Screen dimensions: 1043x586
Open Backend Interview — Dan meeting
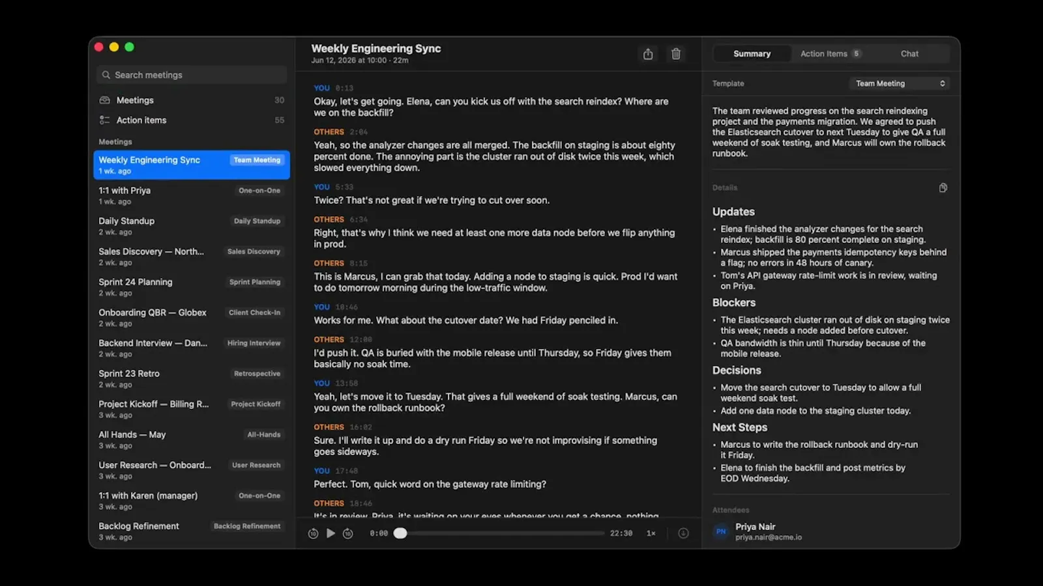click(x=192, y=348)
